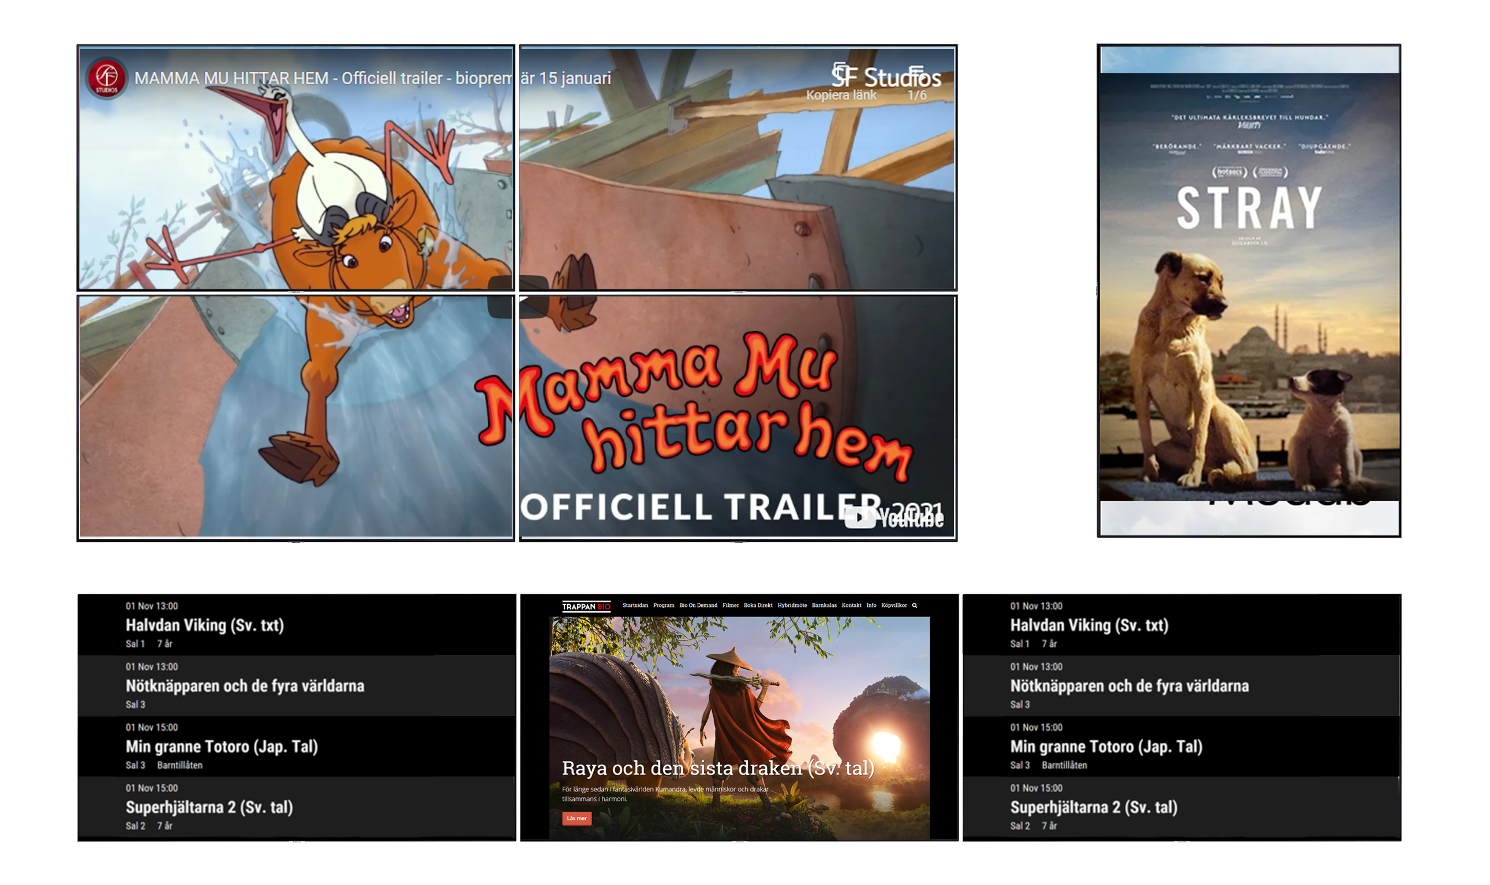Select the Filmer navigation link
The image size is (1490, 885).
coord(730,605)
